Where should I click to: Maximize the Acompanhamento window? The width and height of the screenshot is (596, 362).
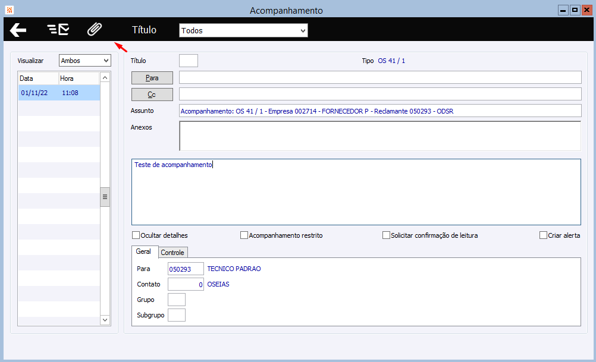[x=575, y=10]
